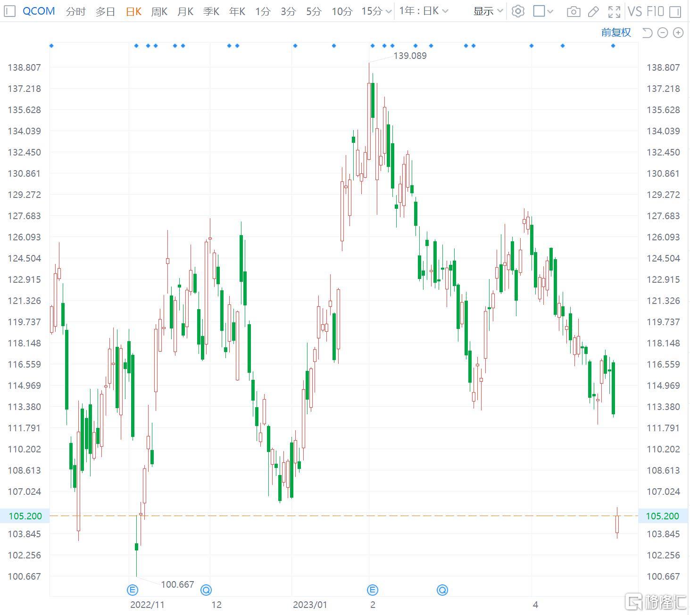Toggle left panel icon beside QCOM
Screen dimensions: 690x615
pyautogui.click(x=9, y=11)
